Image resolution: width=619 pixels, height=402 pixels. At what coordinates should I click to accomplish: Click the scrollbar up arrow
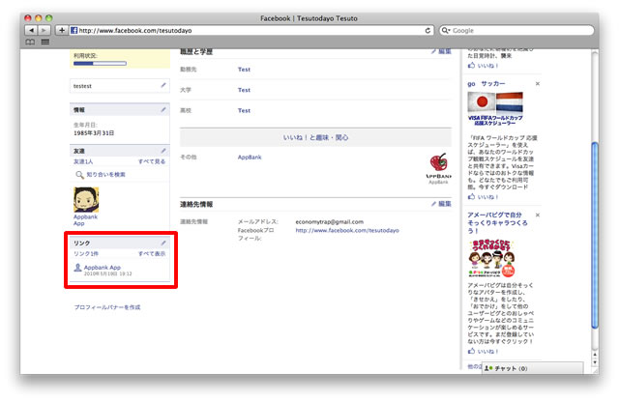point(595,355)
